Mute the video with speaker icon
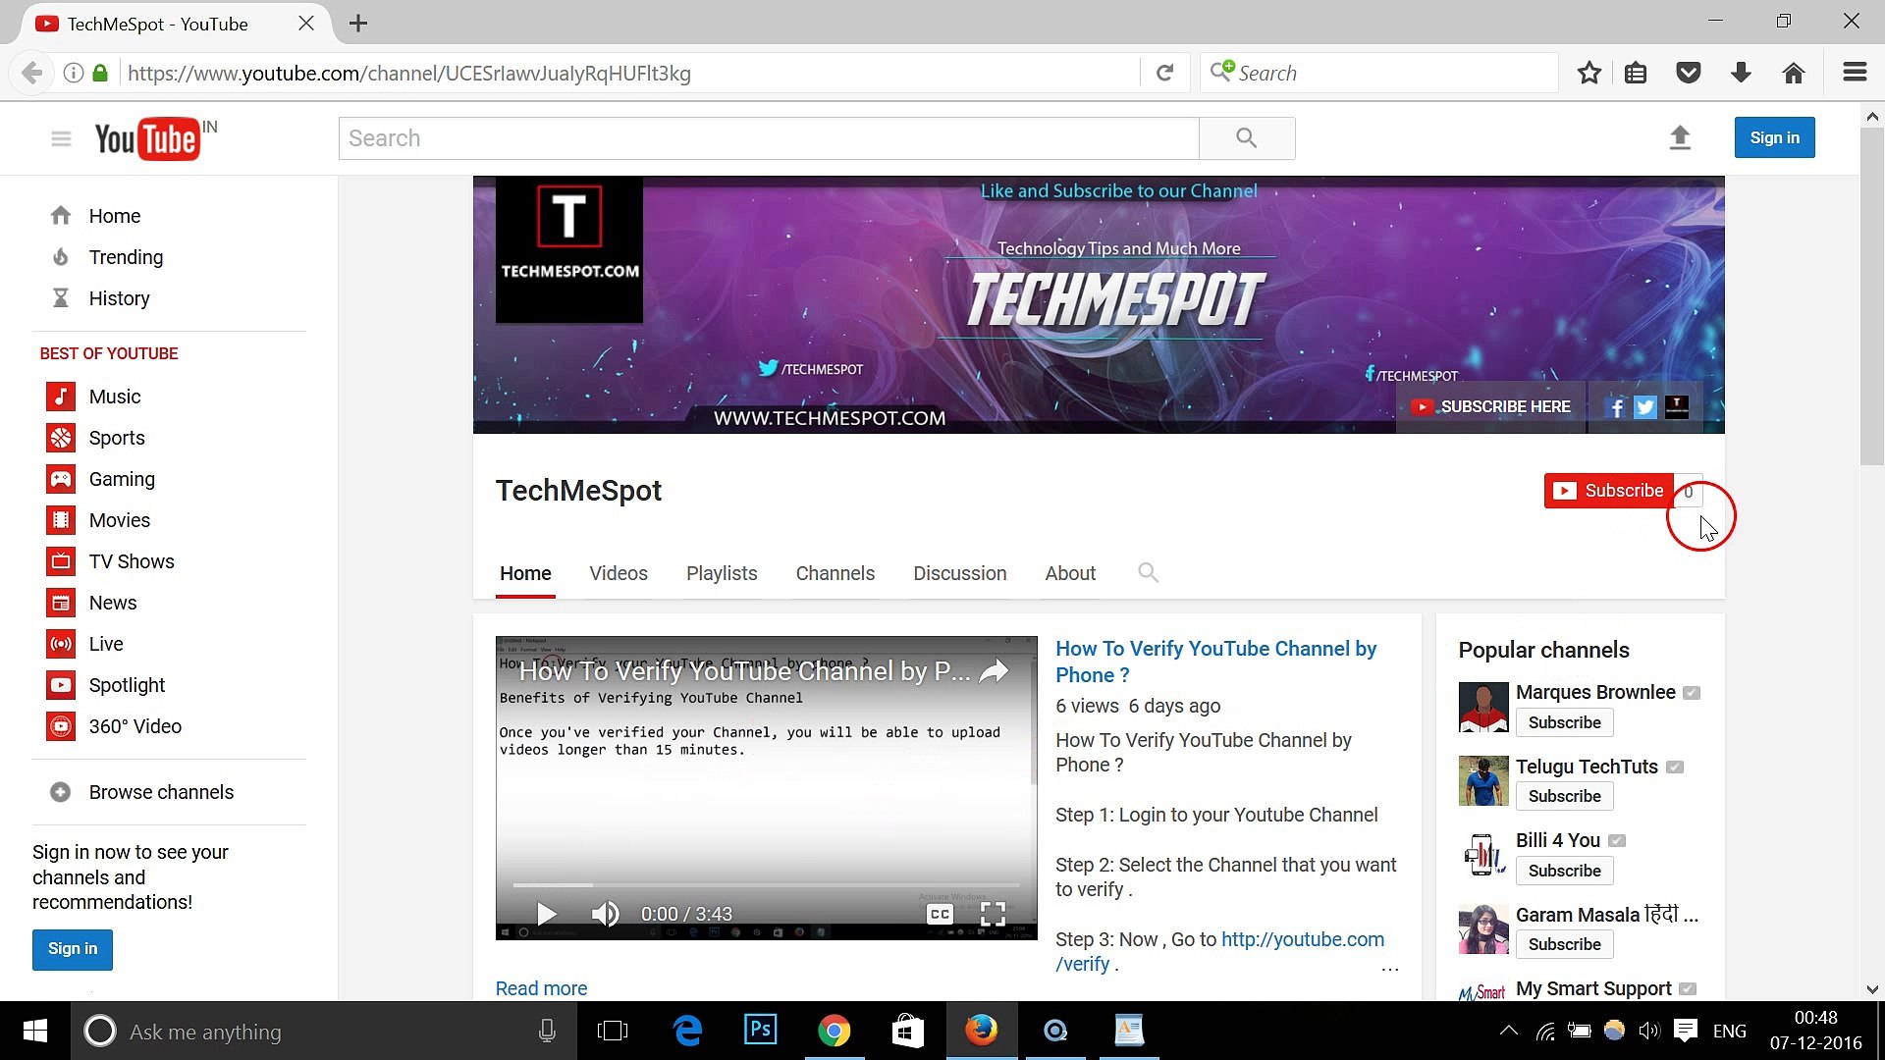Image resolution: width=1885 pixels, height=1060 pixels. click(x=605, y=914)
